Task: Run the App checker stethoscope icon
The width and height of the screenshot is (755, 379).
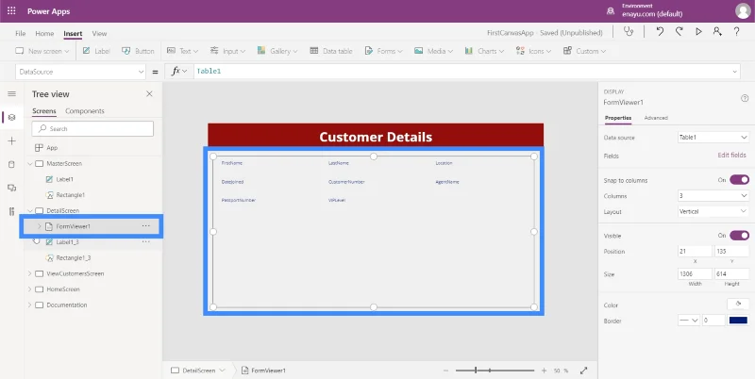Action: (x=629, y=32)
